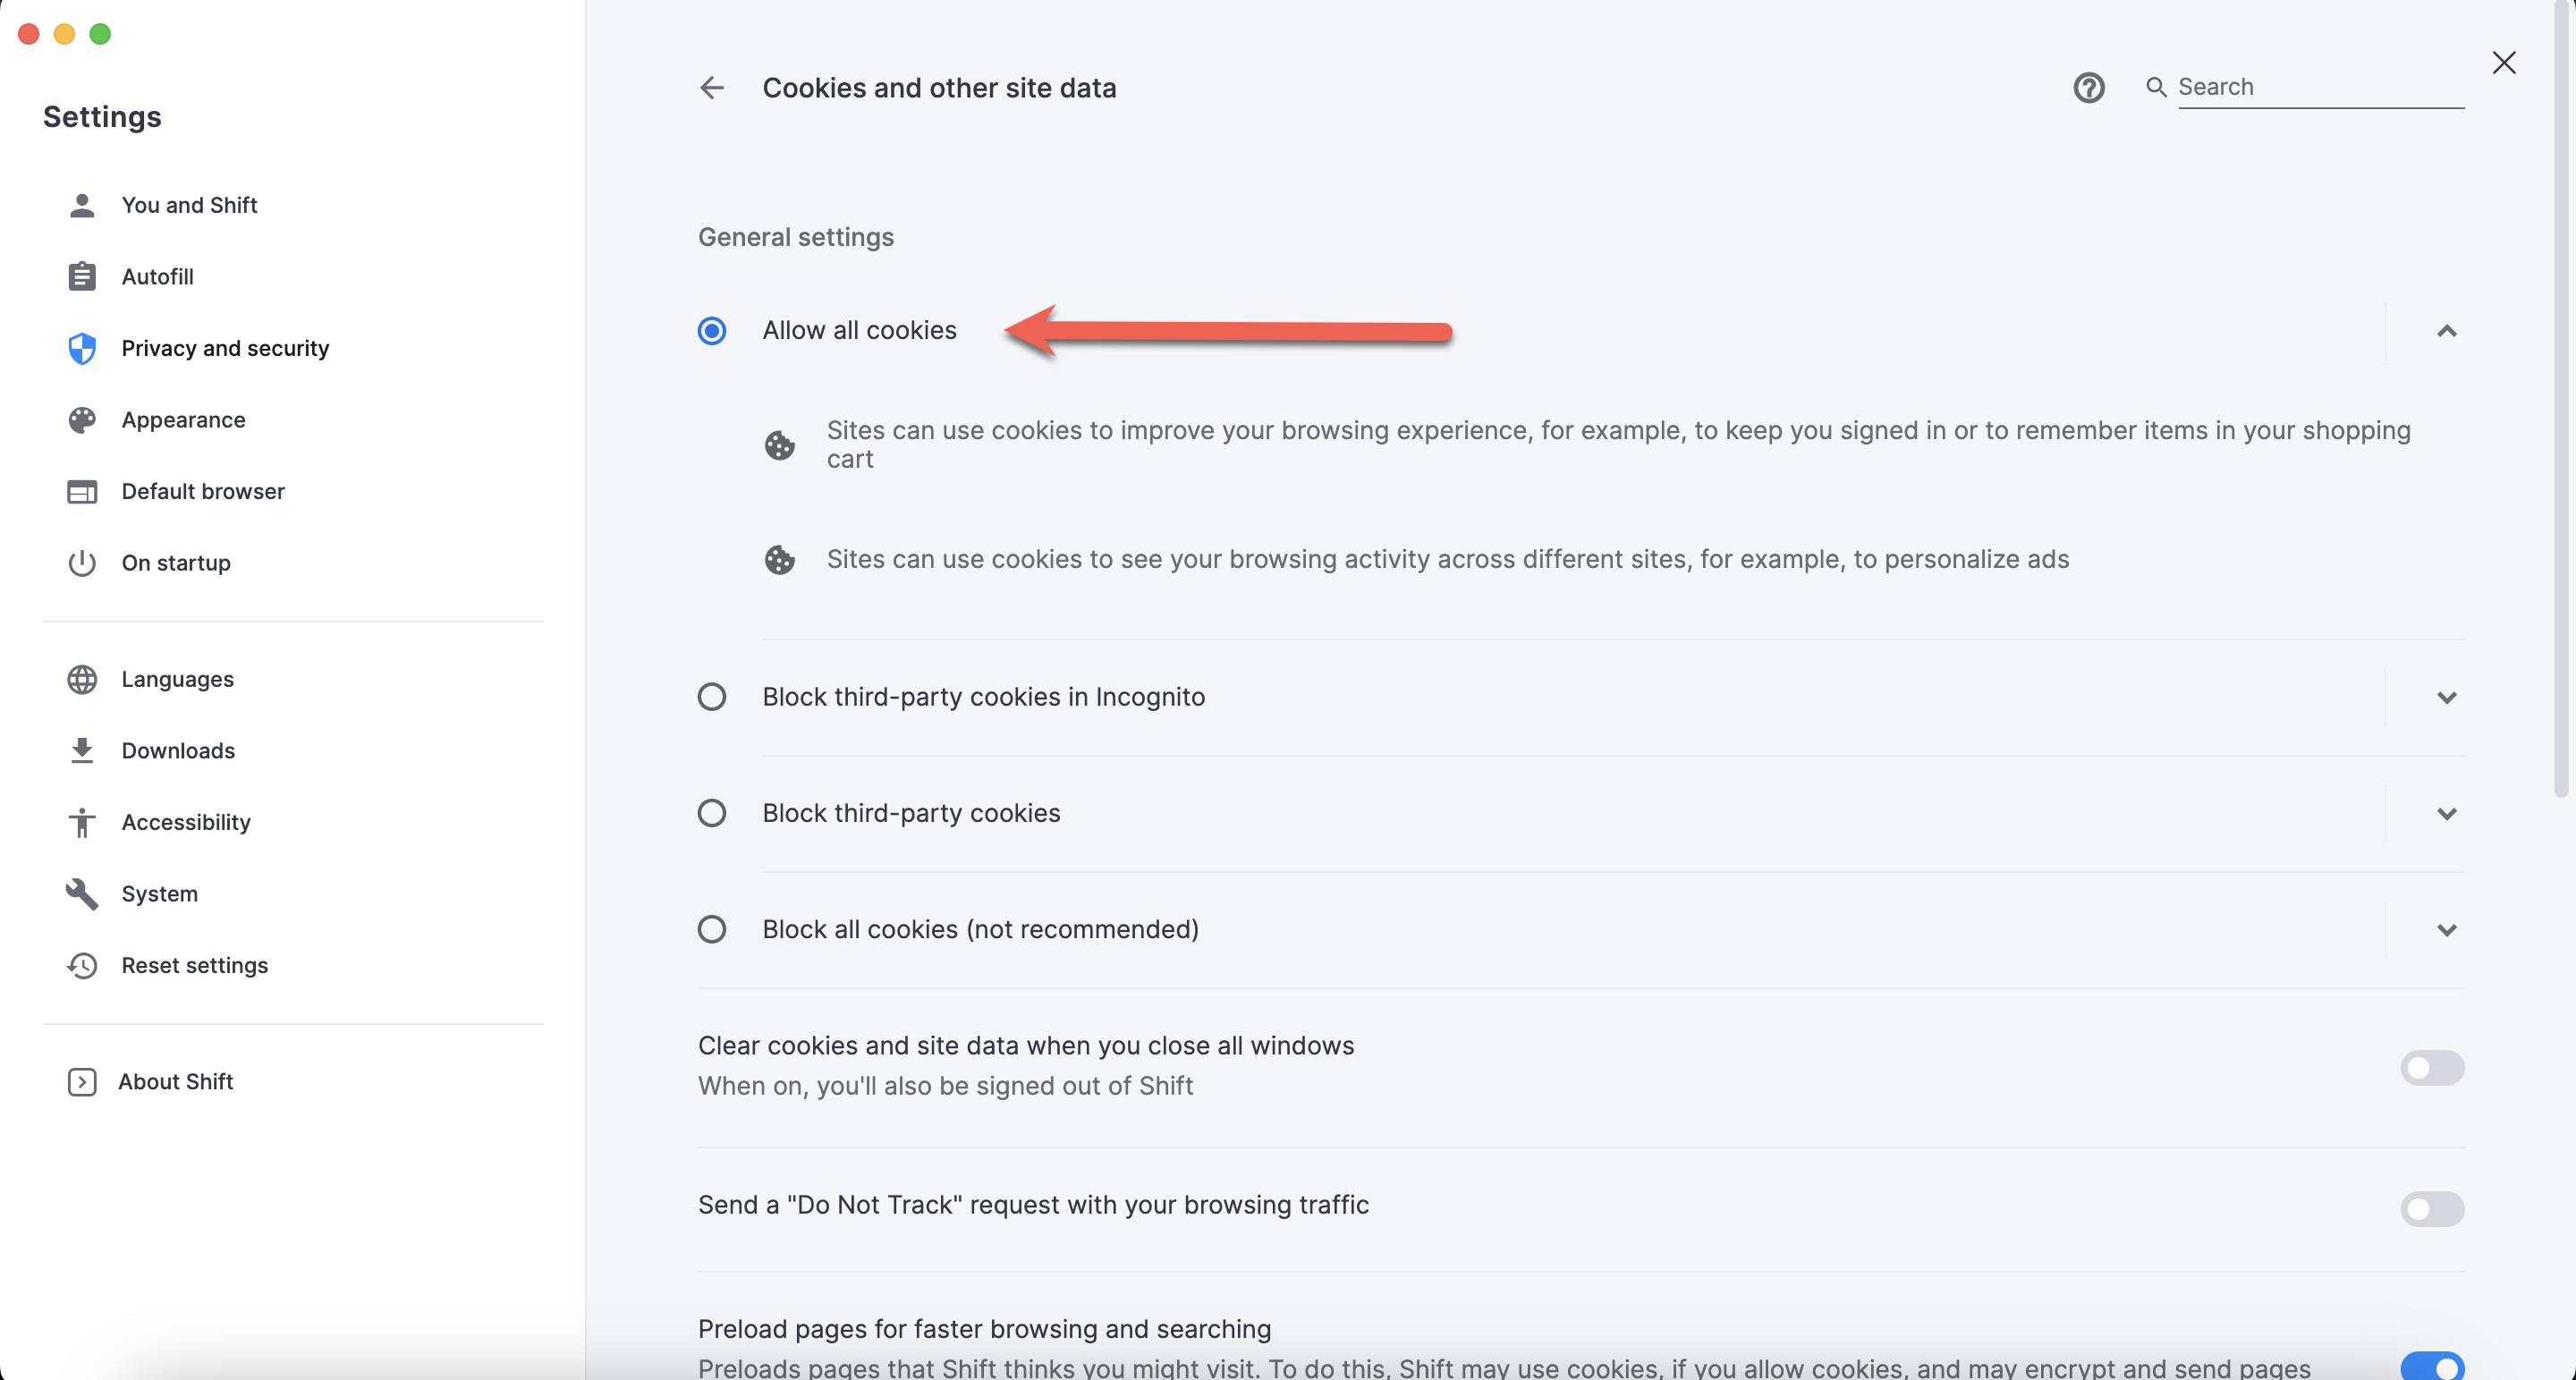
Task: Click the Default browser window icon
Action: [82, 491]
